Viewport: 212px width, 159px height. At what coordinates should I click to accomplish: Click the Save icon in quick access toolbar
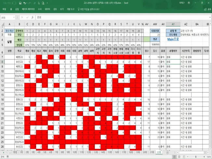click(20, 3)
